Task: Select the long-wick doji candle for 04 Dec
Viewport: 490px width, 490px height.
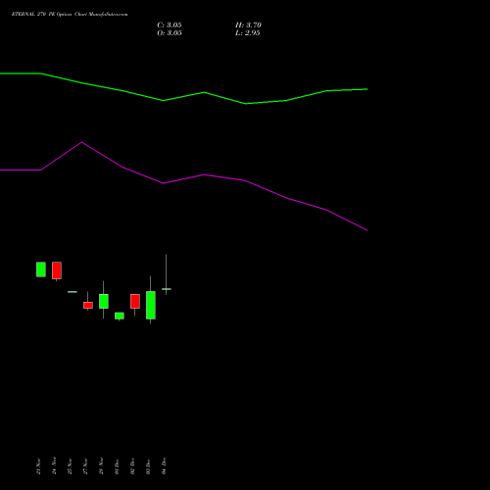Action: click(x=167, y=289)
